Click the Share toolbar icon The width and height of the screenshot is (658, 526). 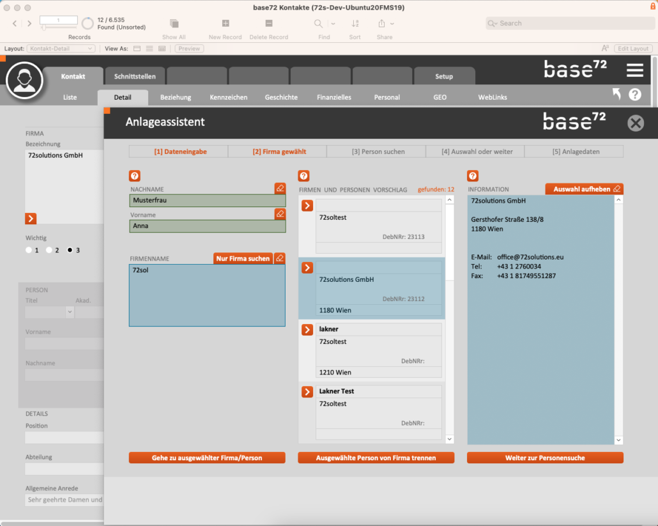pos(381,24)
